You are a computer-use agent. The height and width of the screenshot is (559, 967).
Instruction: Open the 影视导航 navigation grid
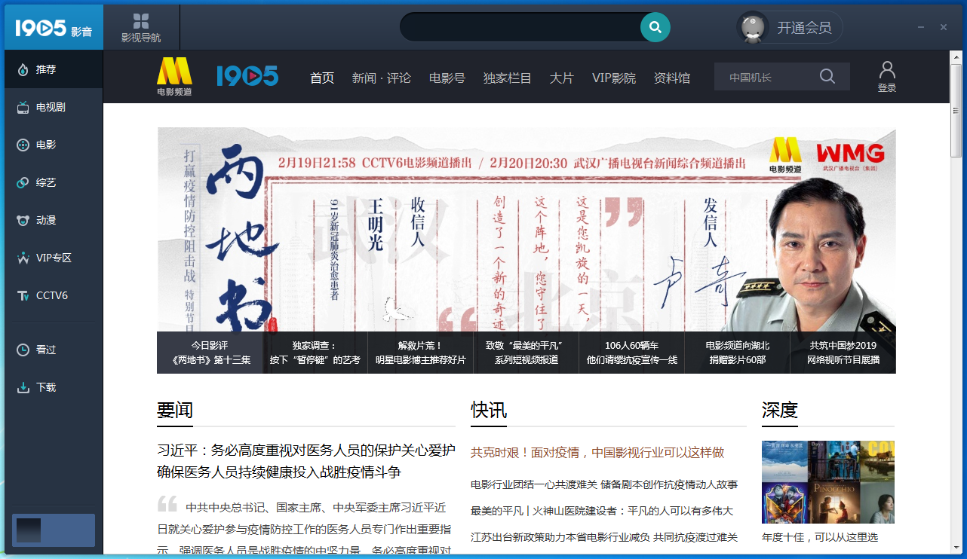click(141, 28)
